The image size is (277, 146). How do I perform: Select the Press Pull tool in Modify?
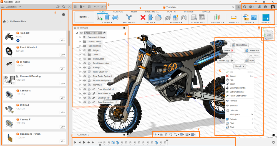(x=150, y=17)
